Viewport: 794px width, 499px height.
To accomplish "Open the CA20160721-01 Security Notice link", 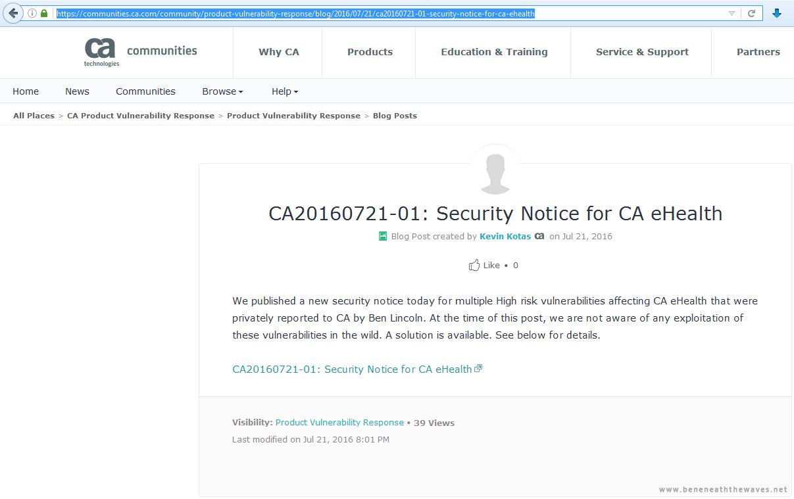I will pyautogui.click(x=352, y=369).
